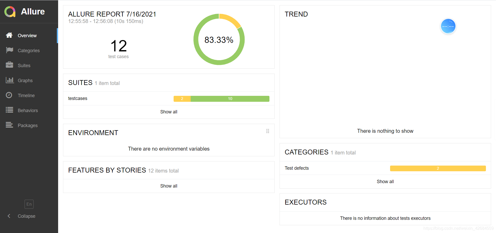Click the SUITES widget heading

point(80,83)
